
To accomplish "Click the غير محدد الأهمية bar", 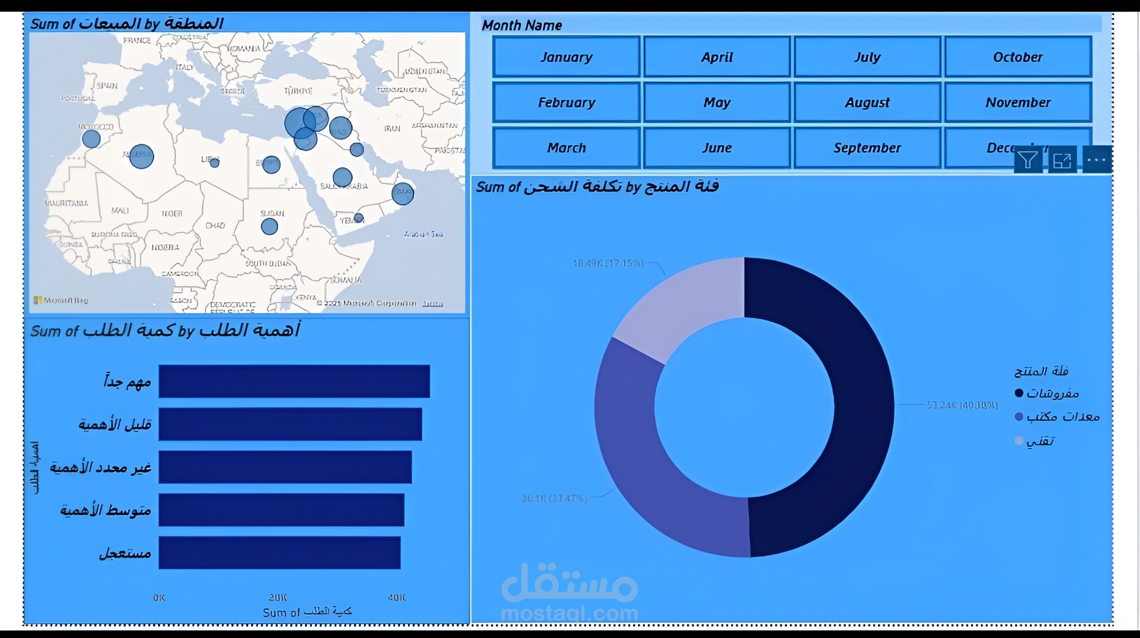I will point(285,467).
